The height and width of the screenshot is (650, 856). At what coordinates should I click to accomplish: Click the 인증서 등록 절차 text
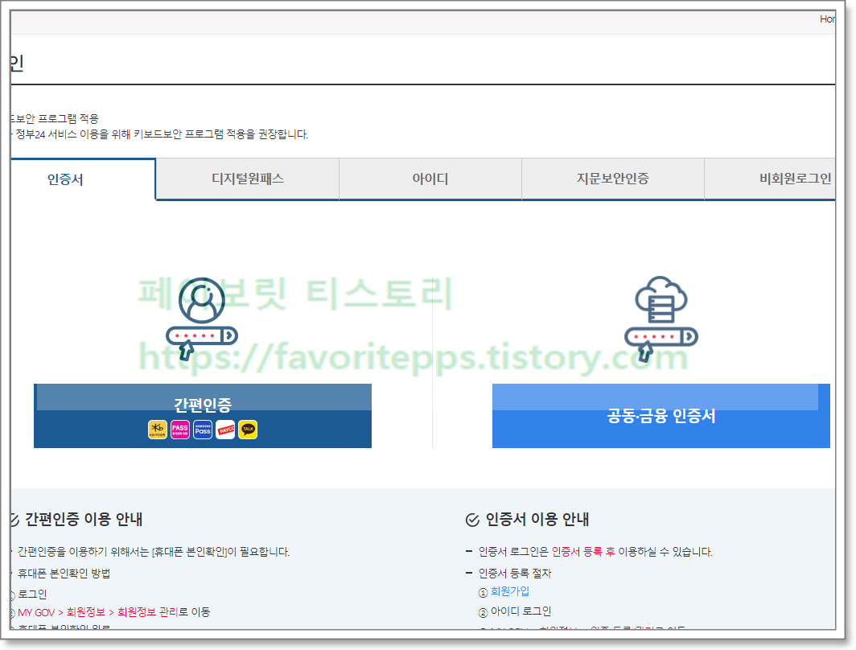pyautogui.click(x=515, y=574)
